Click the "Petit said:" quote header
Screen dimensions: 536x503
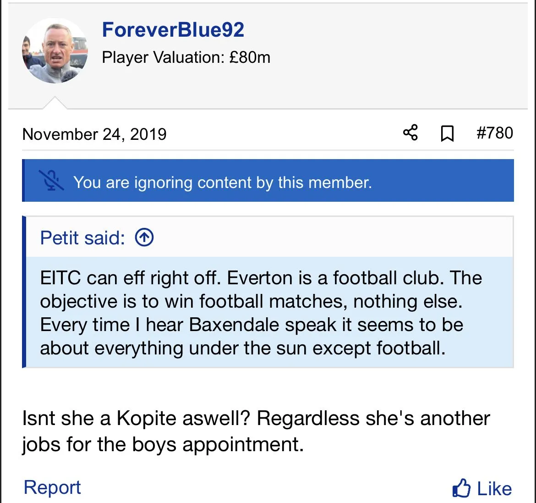tap(82, 238)
